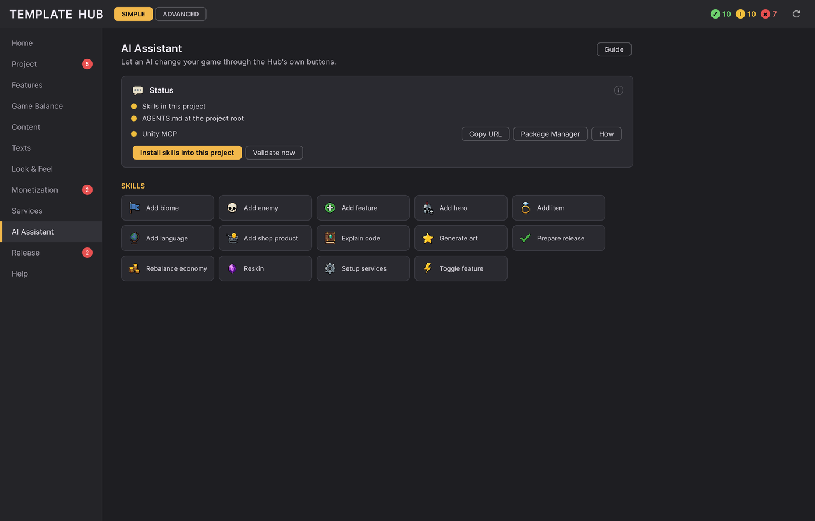Click the Add item ring icon

[x=526, y=208]
